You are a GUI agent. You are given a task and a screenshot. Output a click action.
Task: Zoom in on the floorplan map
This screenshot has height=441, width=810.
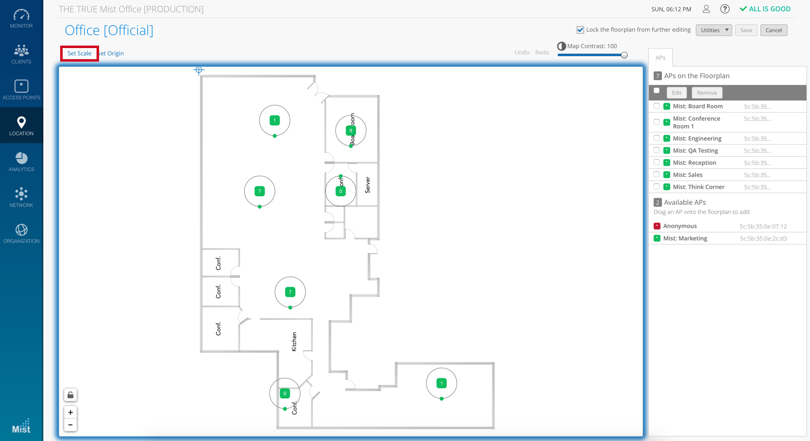point(70,412)
